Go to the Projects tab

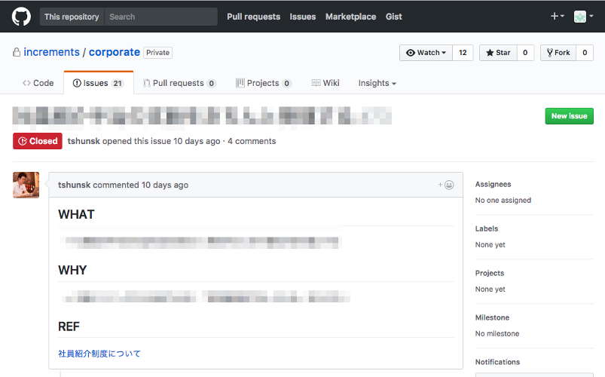pos(263,83)
